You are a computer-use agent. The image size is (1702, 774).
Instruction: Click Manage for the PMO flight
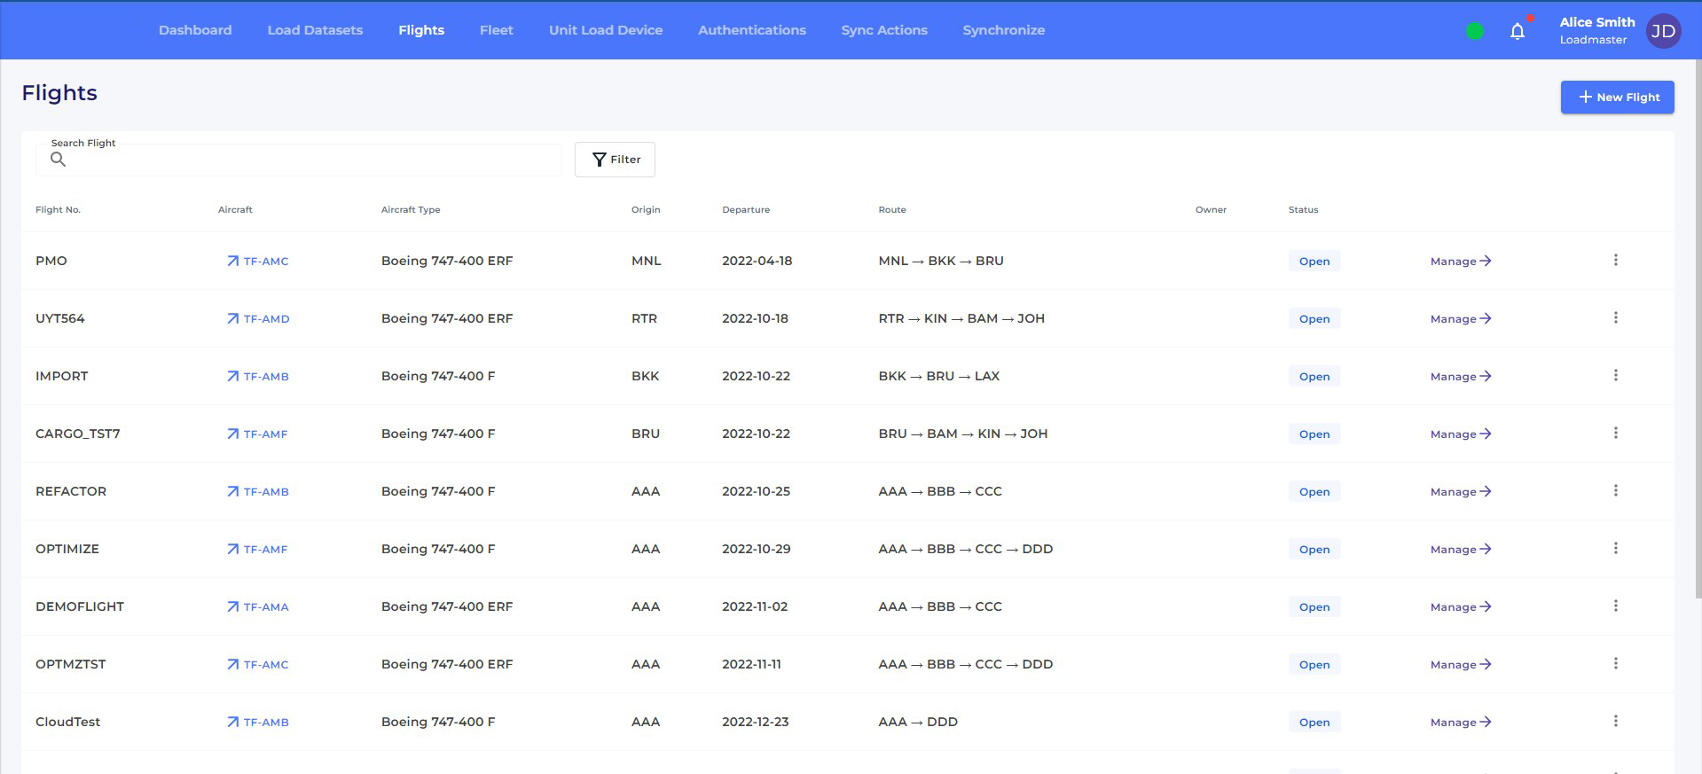(1461, 262)
